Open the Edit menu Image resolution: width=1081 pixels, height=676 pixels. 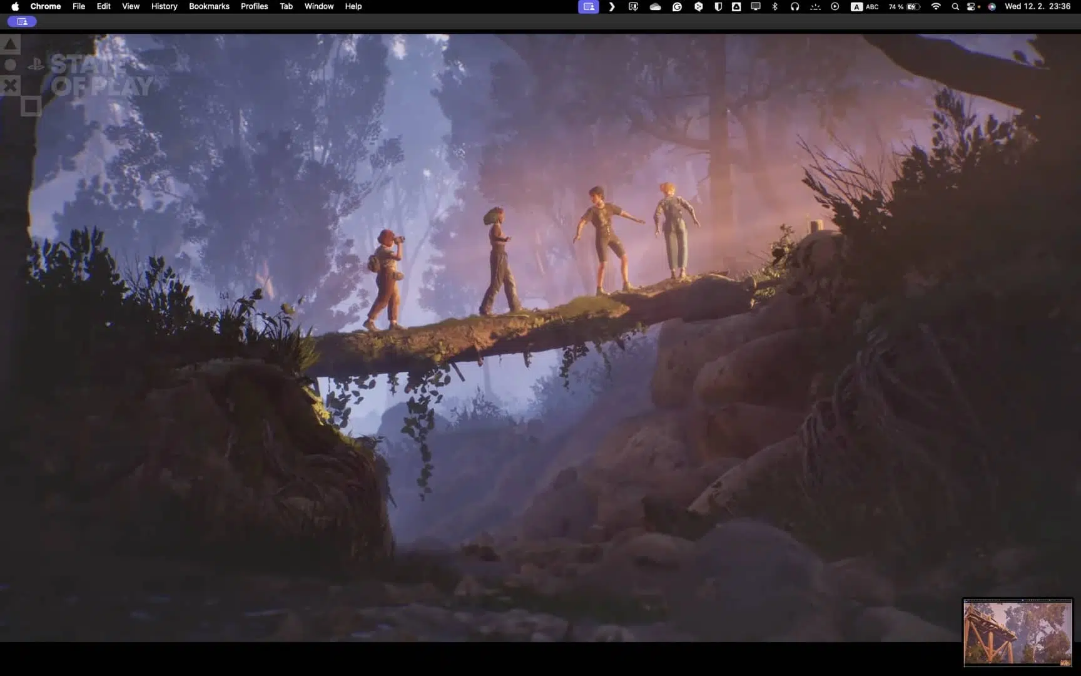tap(104, 6)
